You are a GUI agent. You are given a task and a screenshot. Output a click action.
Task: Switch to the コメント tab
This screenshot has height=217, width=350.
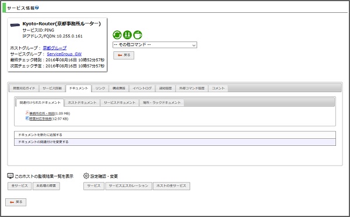(x=218, y=89)
